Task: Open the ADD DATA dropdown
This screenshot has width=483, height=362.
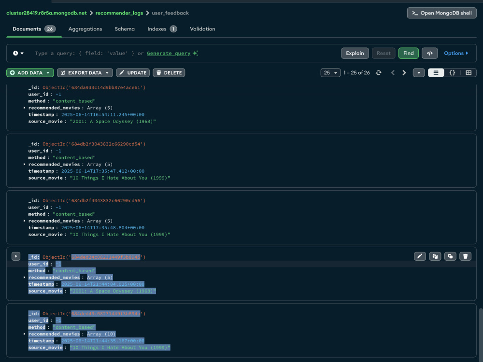Action: pyautogui.click(x=30, y=73)
